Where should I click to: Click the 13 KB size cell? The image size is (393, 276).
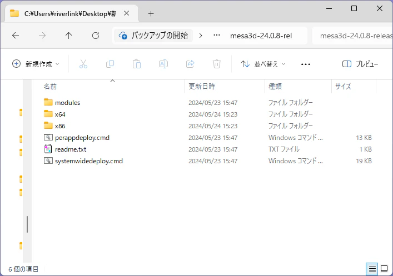pos(364,138)
